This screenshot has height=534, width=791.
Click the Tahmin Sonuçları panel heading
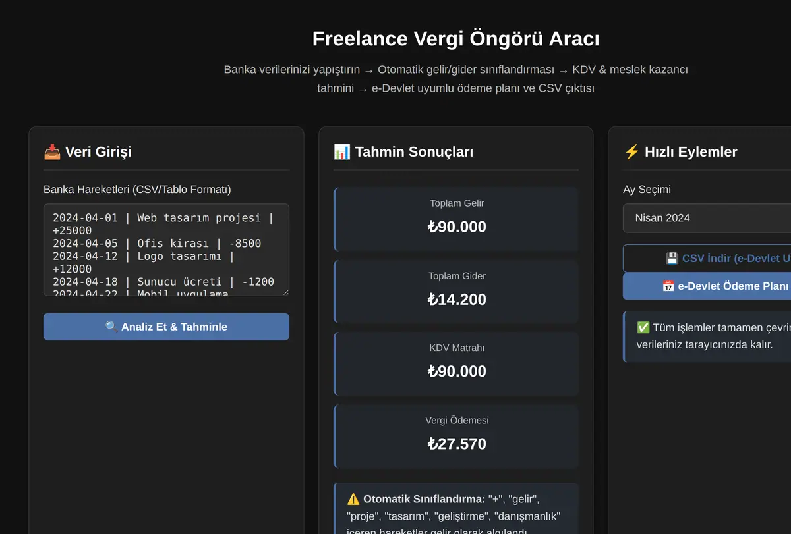pyautogui.click(x=403, y=151)
